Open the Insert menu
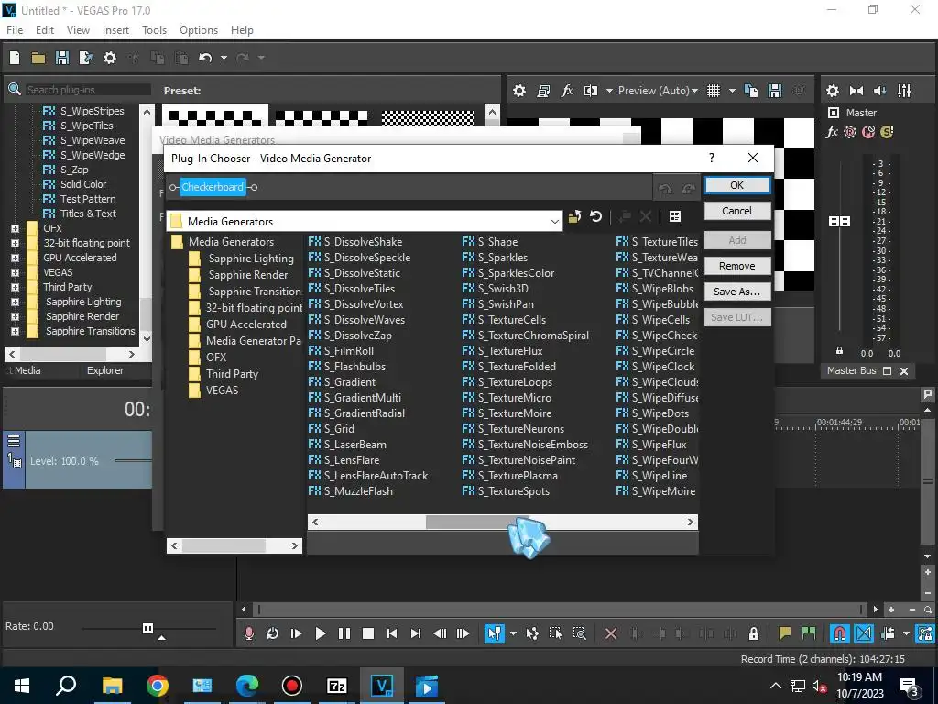Viewport: 938px width, 704px height. pyautogui.click(x=115, y=30)
